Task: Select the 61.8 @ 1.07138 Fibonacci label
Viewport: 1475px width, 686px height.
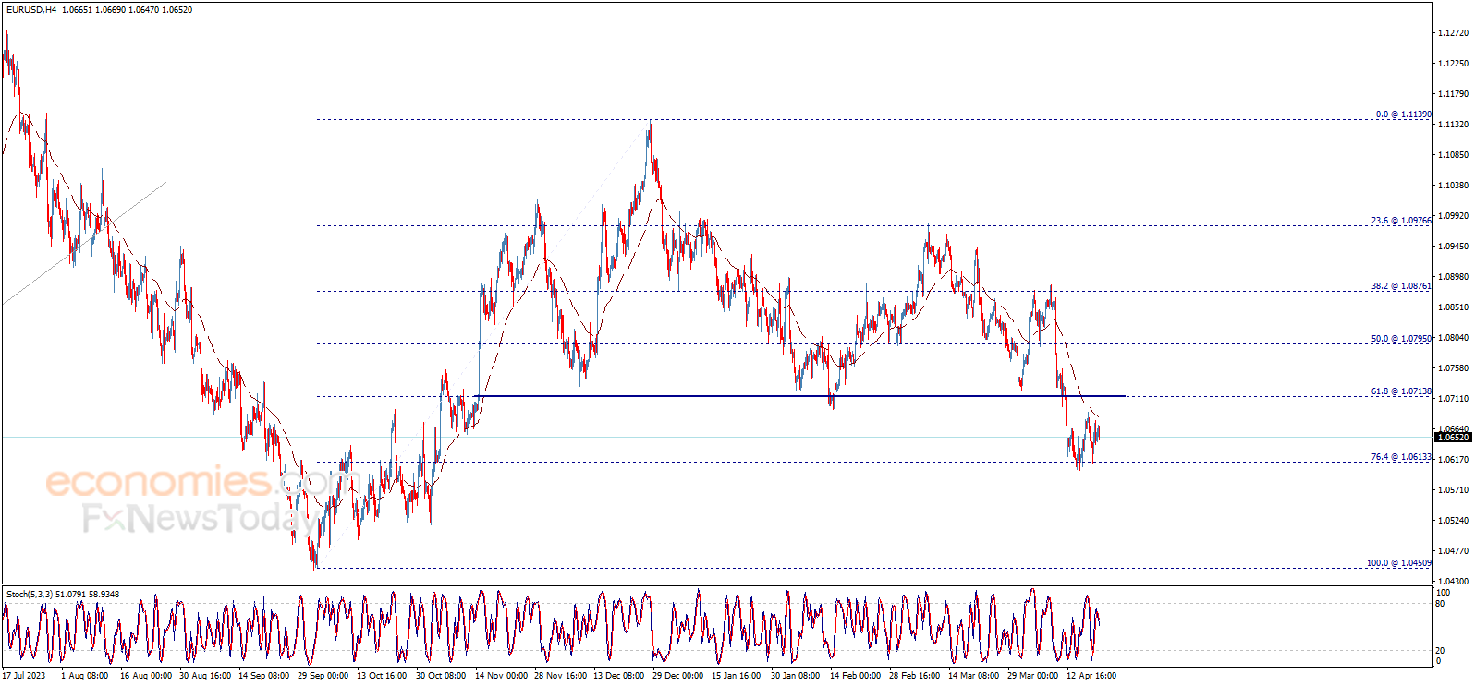Action: pyautogui.click(x=1401, y=391)
